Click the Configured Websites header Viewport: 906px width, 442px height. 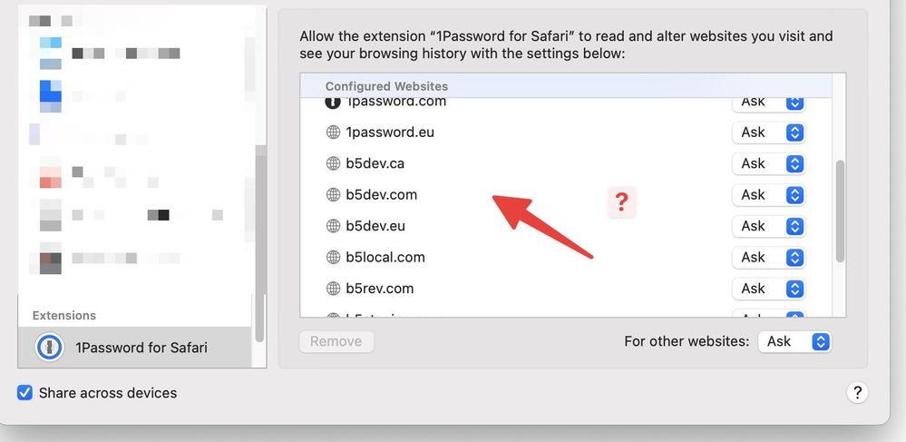point(386,86)
